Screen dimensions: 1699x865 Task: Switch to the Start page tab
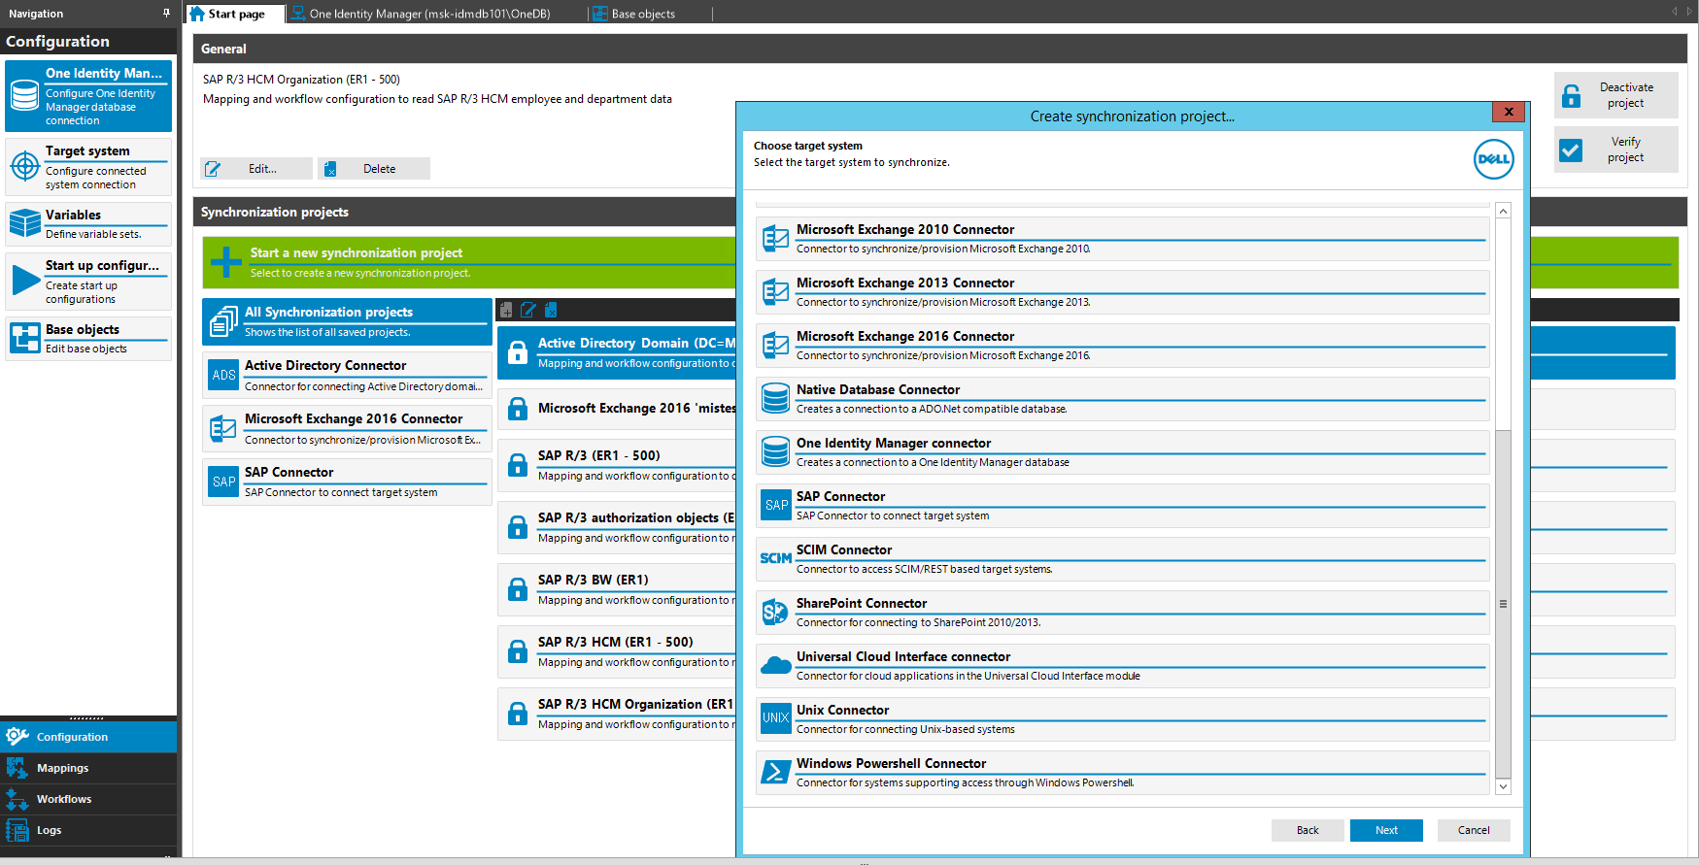pyautogui.click(x=235, y=14)
